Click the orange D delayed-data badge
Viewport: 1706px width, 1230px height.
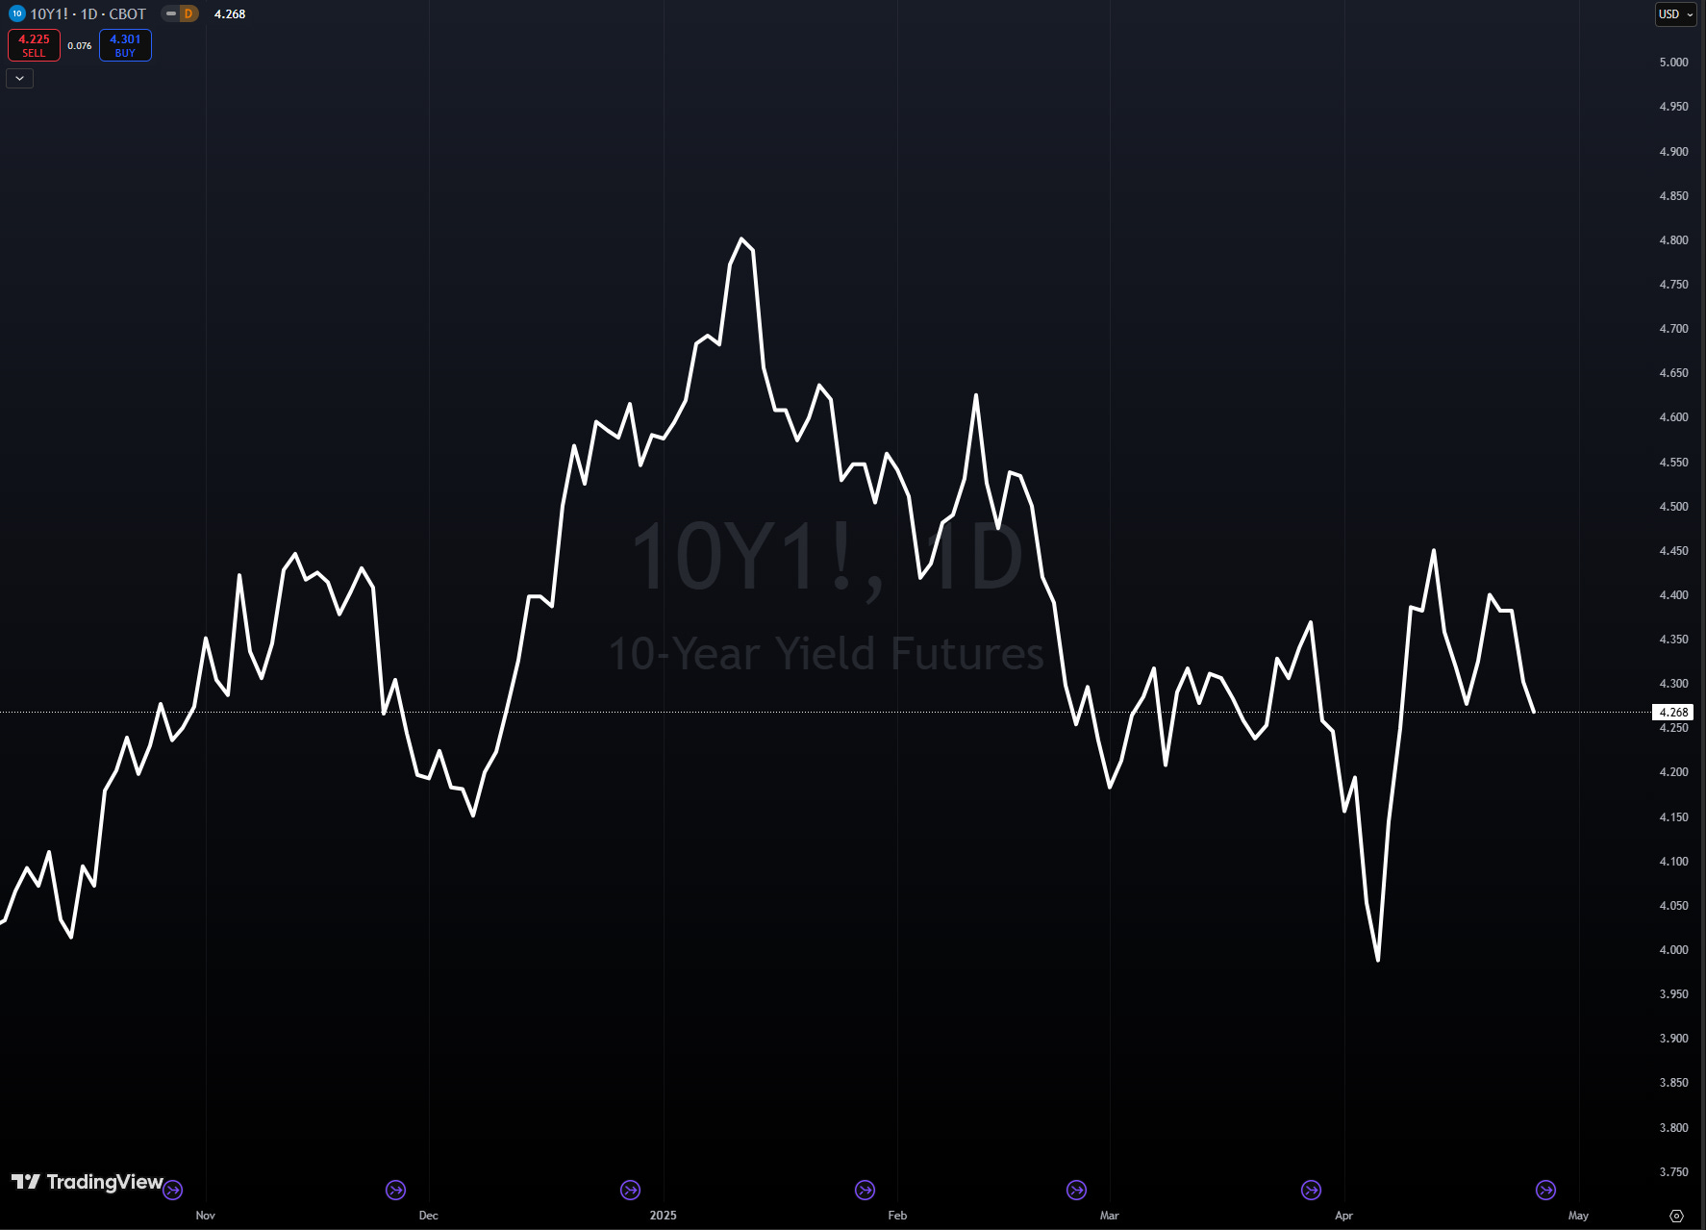(188, 13)
